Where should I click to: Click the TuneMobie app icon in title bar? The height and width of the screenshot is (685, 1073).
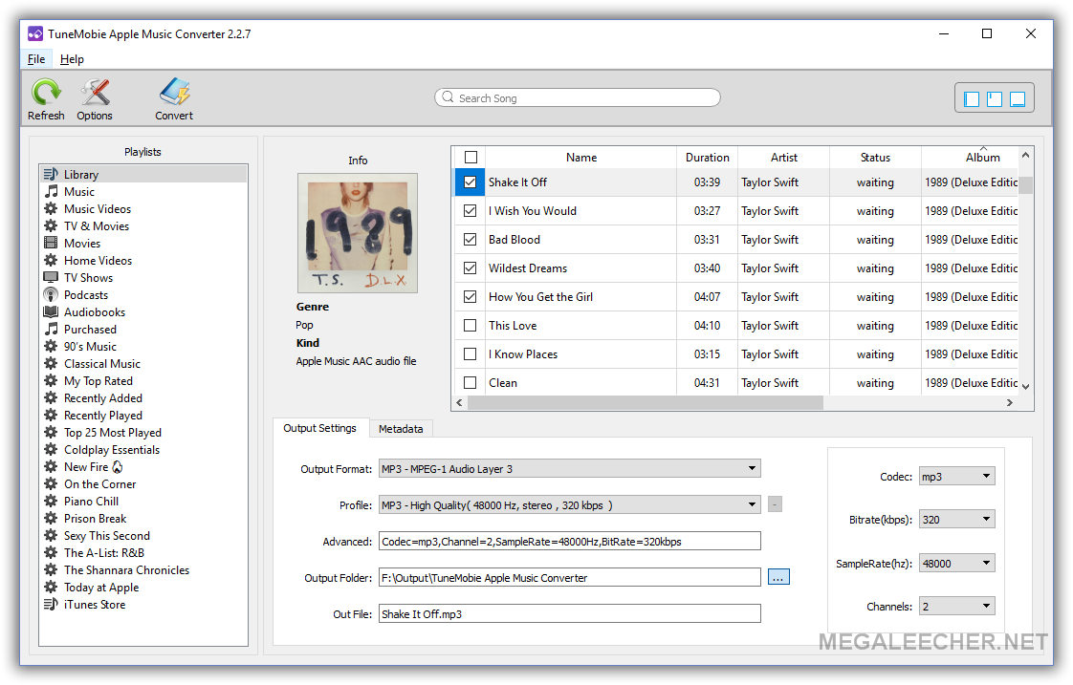[34, 33]
